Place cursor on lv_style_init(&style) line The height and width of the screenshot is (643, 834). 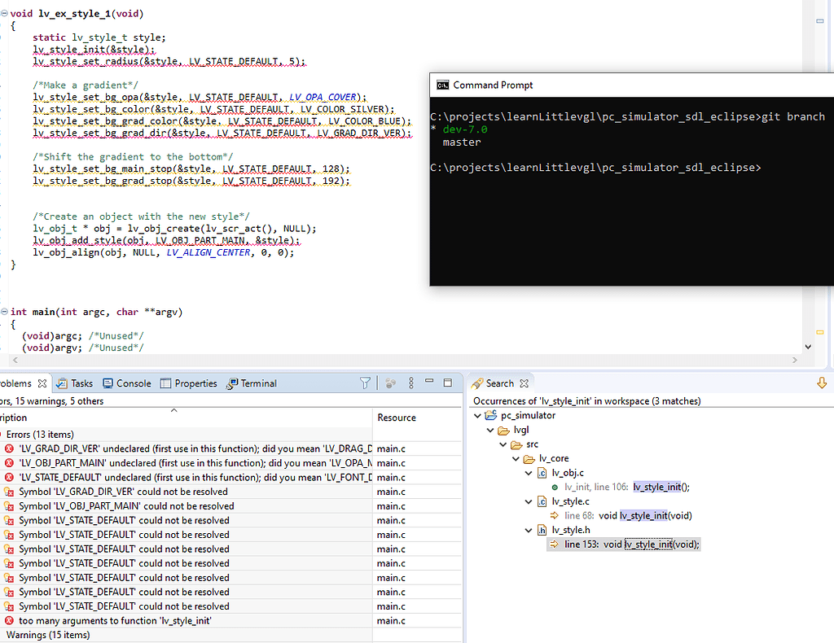pyautogui.click(x=94, y=50)
